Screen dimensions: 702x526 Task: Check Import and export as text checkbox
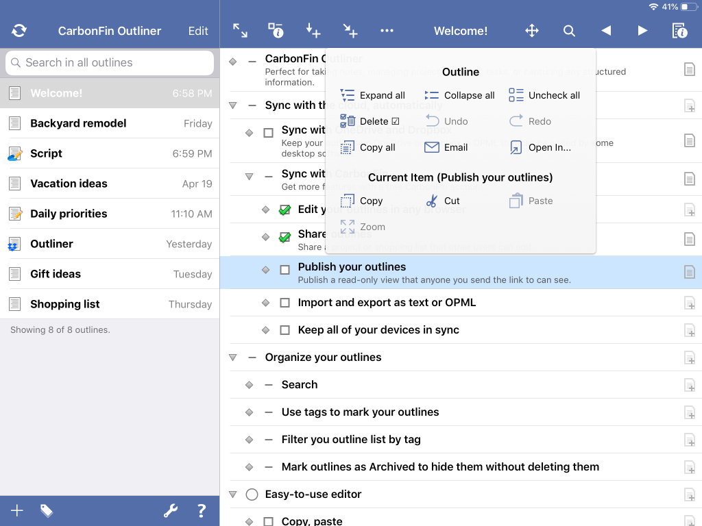[285, 303]
